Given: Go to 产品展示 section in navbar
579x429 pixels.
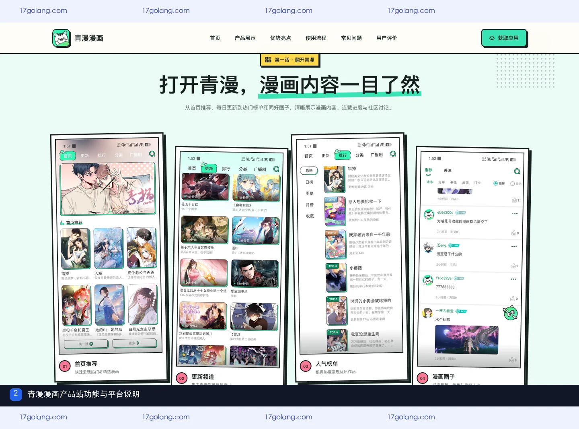Looking at the screenshot, I should point(245,38).
